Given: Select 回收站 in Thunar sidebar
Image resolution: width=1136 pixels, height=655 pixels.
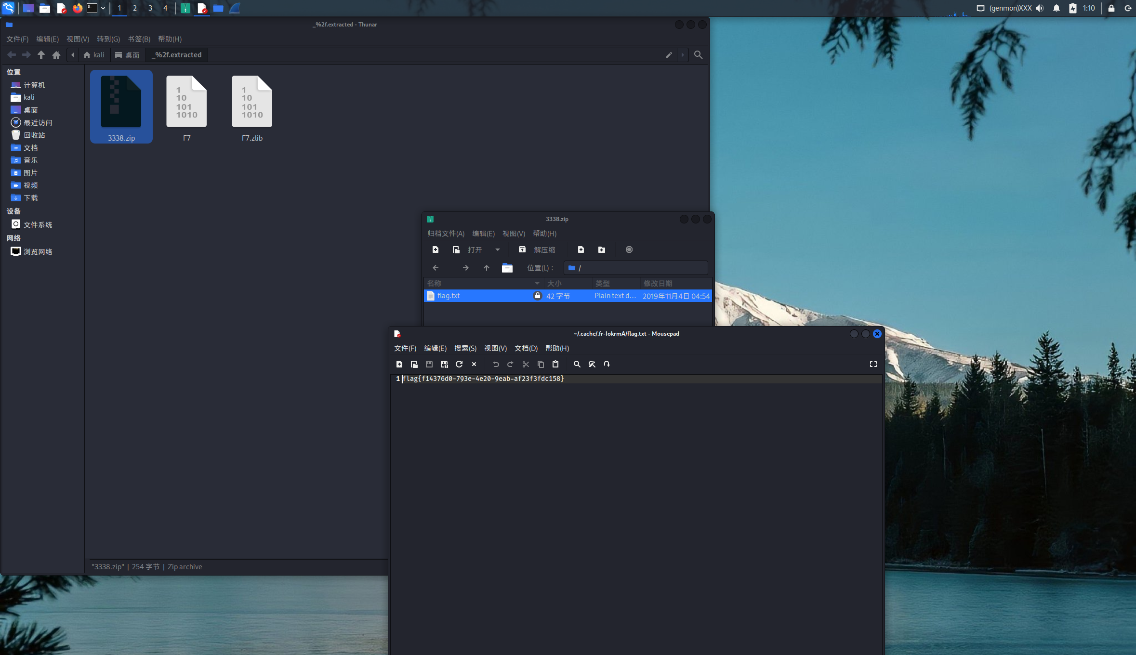Looking at the screenshot, I should click(34, 135).
